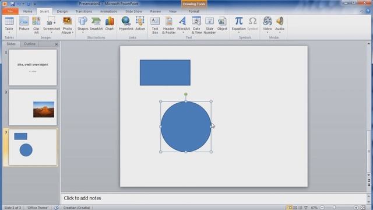Viewport: 373px width, 210px height.
Task: Select the blue rectangle shape
Action: [x=165, y=72]
